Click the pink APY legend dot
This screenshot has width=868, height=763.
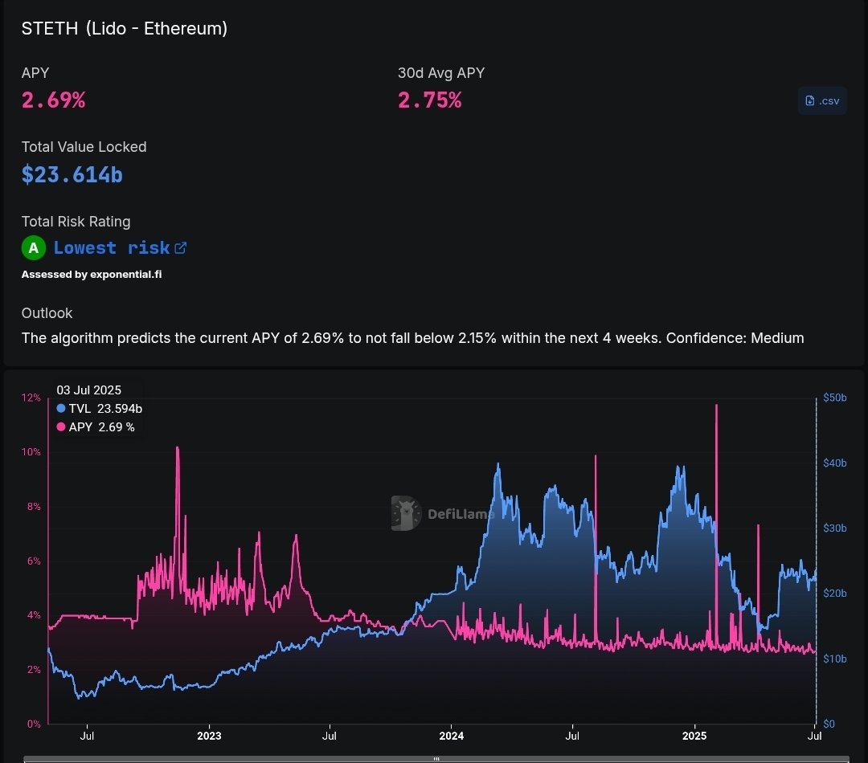pos(61,426)
